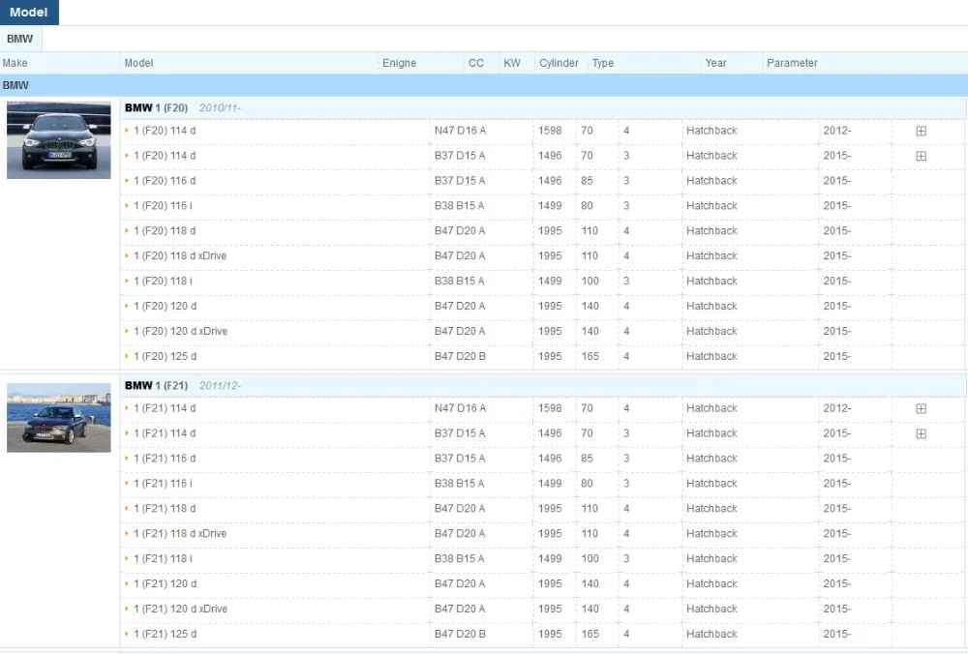Image resolution: width=968 pixels, height=654 pixels.
Task: Click the Model column header
Action: click(138, 63)
